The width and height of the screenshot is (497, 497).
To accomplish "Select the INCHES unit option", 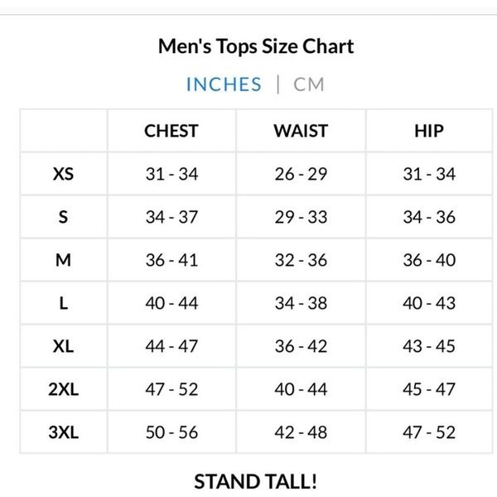I will (x=224, y=84).
